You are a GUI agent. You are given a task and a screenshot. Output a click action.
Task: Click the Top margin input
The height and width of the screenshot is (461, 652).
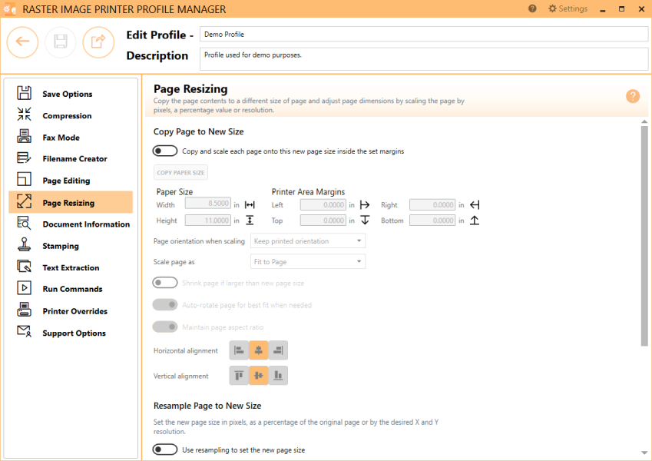323,220
